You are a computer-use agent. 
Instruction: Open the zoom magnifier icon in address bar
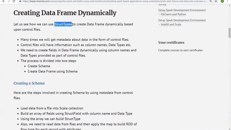click(211, 1)
